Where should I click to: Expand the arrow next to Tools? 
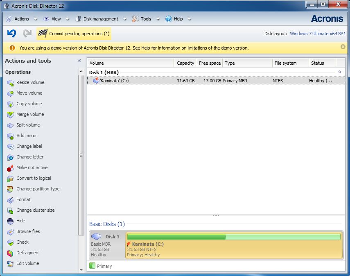pyautogui.click(x=158, y=19)
